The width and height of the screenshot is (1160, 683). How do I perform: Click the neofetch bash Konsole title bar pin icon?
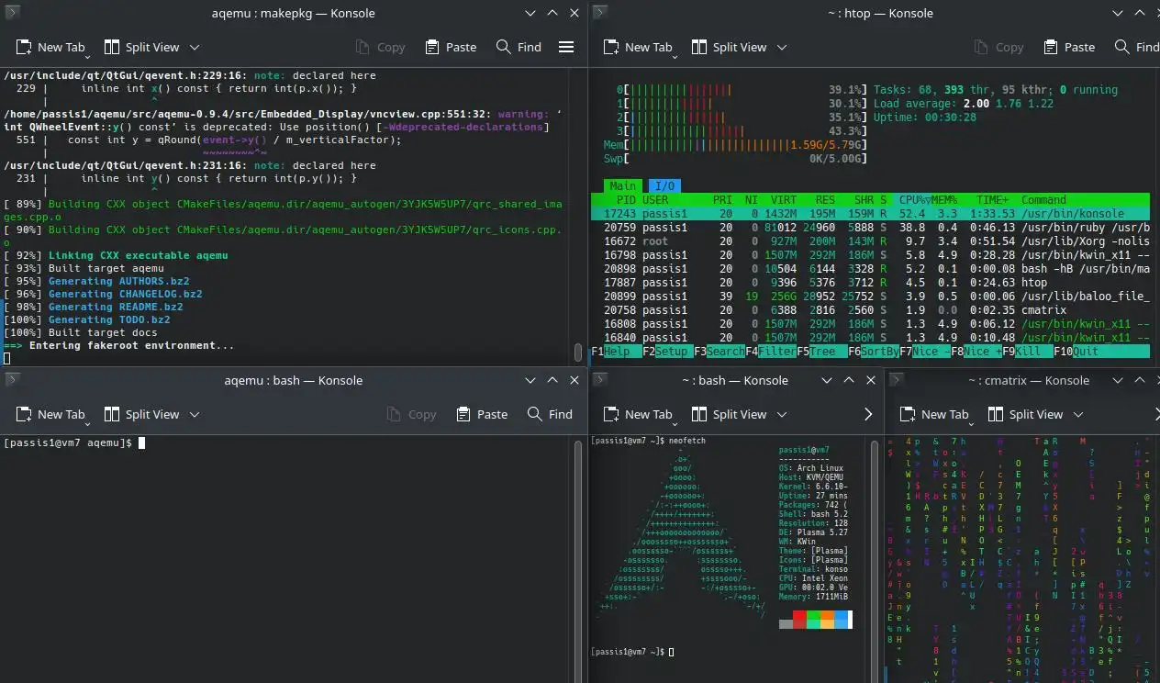600,380
